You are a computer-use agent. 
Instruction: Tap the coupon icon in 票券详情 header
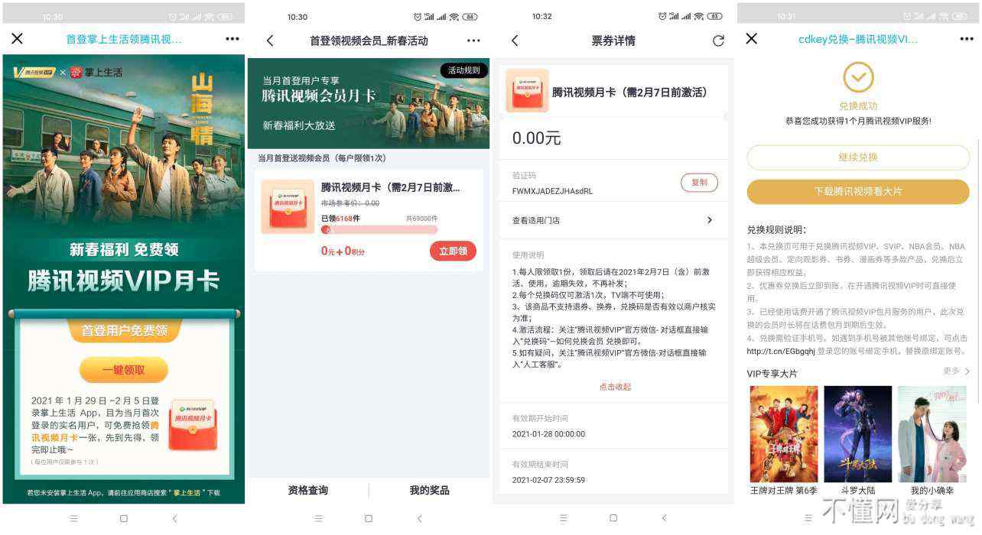click(527, 91)
